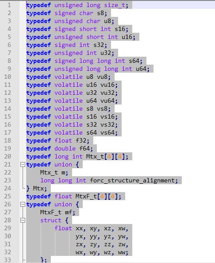Screen dimensions: 215x263
Task: Click the float keyword on line 29
Action: [63, 228]
